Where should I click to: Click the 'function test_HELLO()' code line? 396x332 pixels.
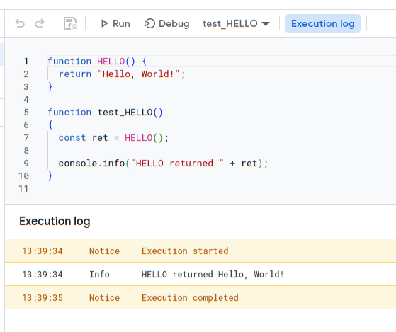point(106,113)
